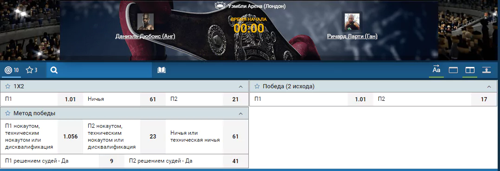Image resolution: width=500 pixels, height=171 pixels.
Task: Open Ричард Ларти (Ган) fighter link
Action: pyautogui.click(x=352, y=36)
